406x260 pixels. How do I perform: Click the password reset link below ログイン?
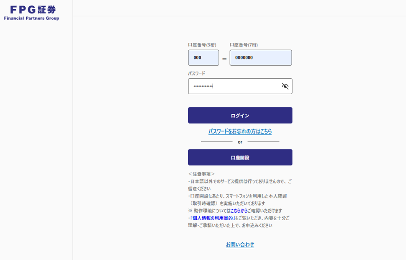[x=240, y=131]
